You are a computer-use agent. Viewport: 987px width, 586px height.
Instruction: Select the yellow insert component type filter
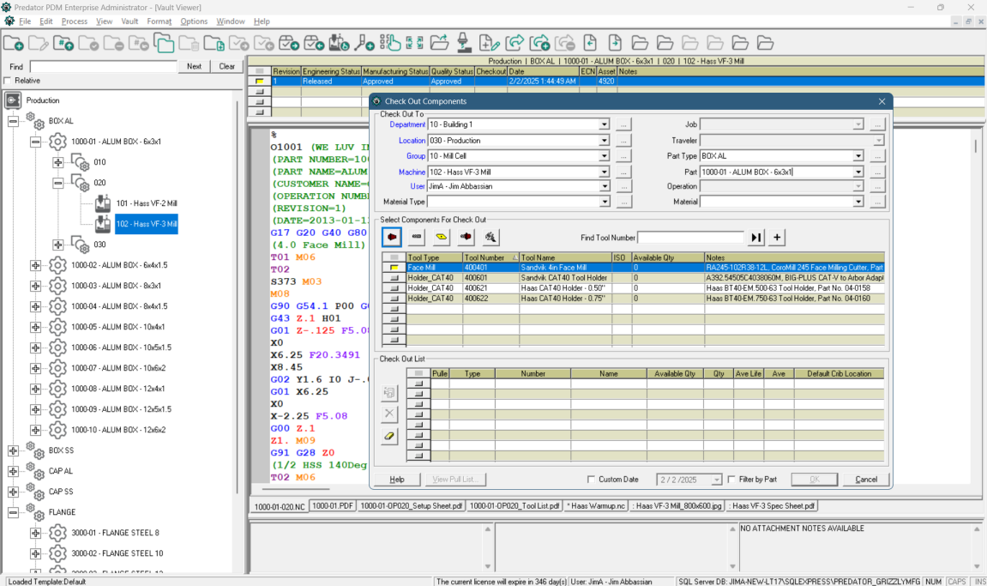coord(442,237)
